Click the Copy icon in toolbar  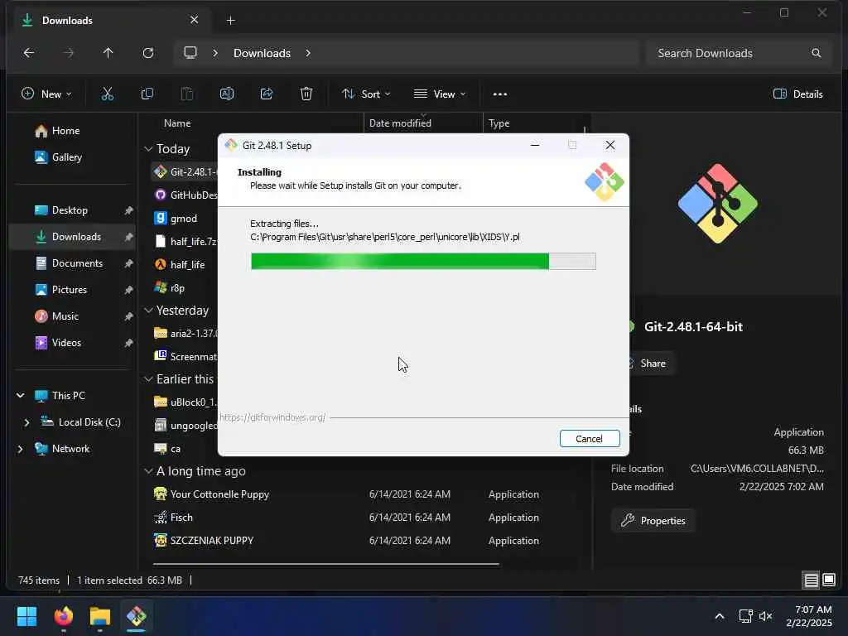147,94
